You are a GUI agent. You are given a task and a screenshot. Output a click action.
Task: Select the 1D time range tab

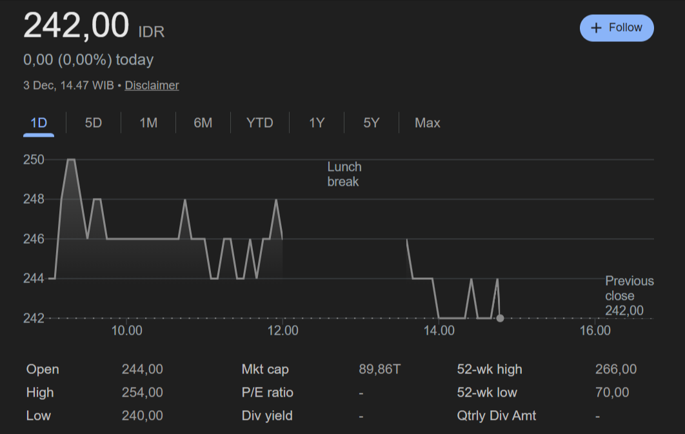click(x=38, y=123)
